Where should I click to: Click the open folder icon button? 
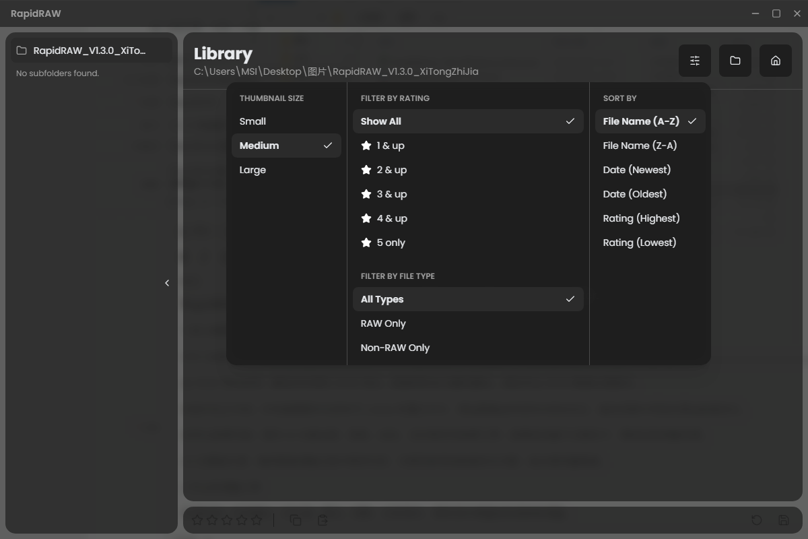click(735, 61)
